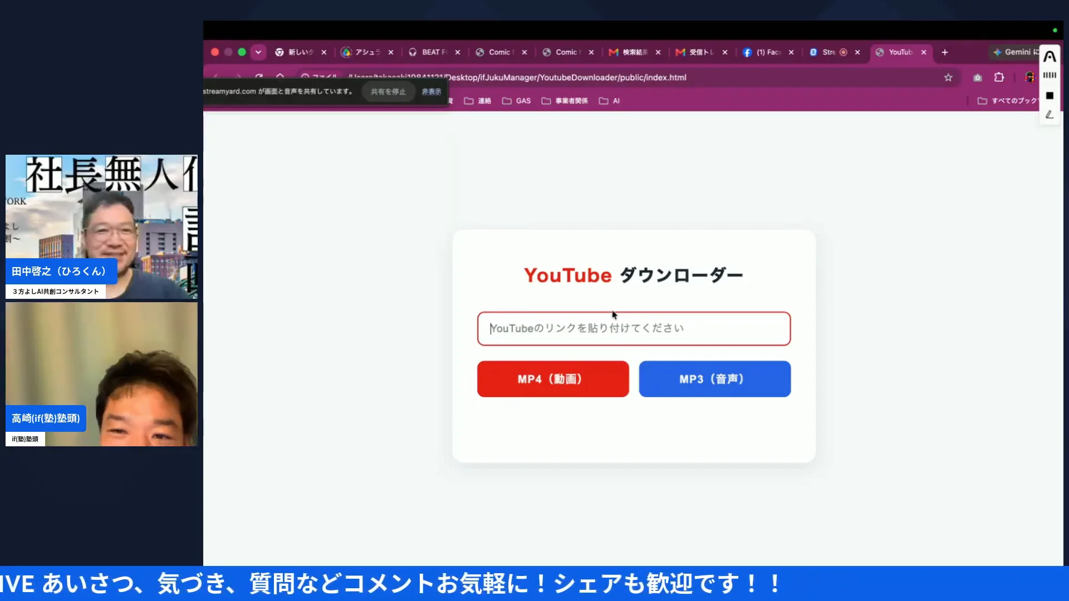Screen dimensions: 1069x601
Task: Click the 3方よしAI共創コンサルタント caption
Action: [56, 292]
